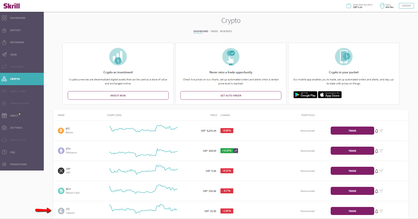Switch to the Dashboard crypto tab

point(201,31)
